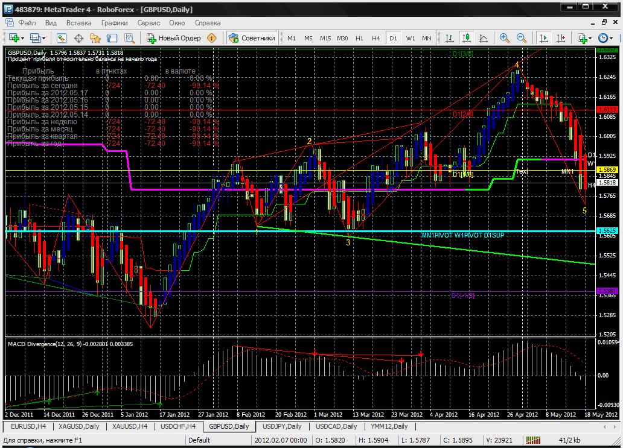This screenshot has width=623, height=448.
Task: Open the Сервис menu
Action: (x=149, y=23)
